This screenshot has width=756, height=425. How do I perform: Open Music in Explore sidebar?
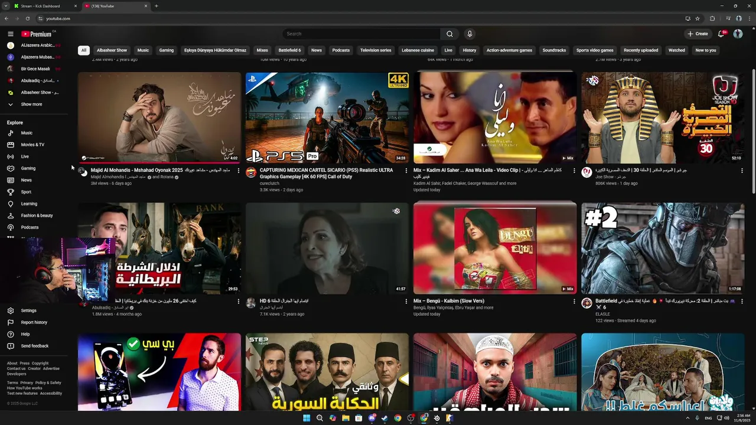pyautogui.click(x=27, y=133)
